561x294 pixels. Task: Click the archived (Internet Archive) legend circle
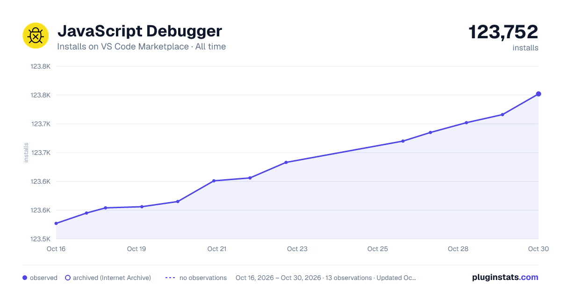(68, 278)
